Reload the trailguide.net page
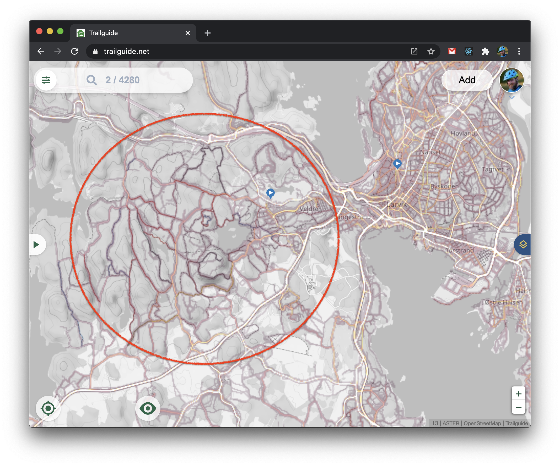This screenshot has height=466, width=560. [75, 51]
